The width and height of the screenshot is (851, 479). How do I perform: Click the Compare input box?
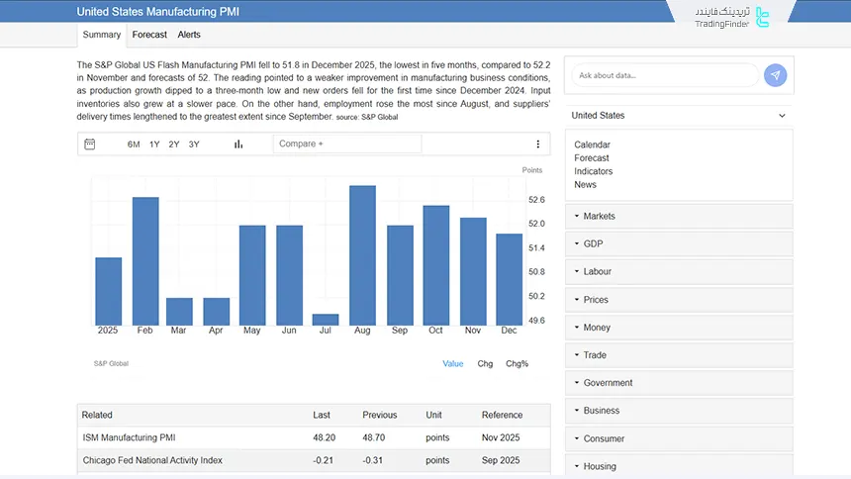[346, 144]
